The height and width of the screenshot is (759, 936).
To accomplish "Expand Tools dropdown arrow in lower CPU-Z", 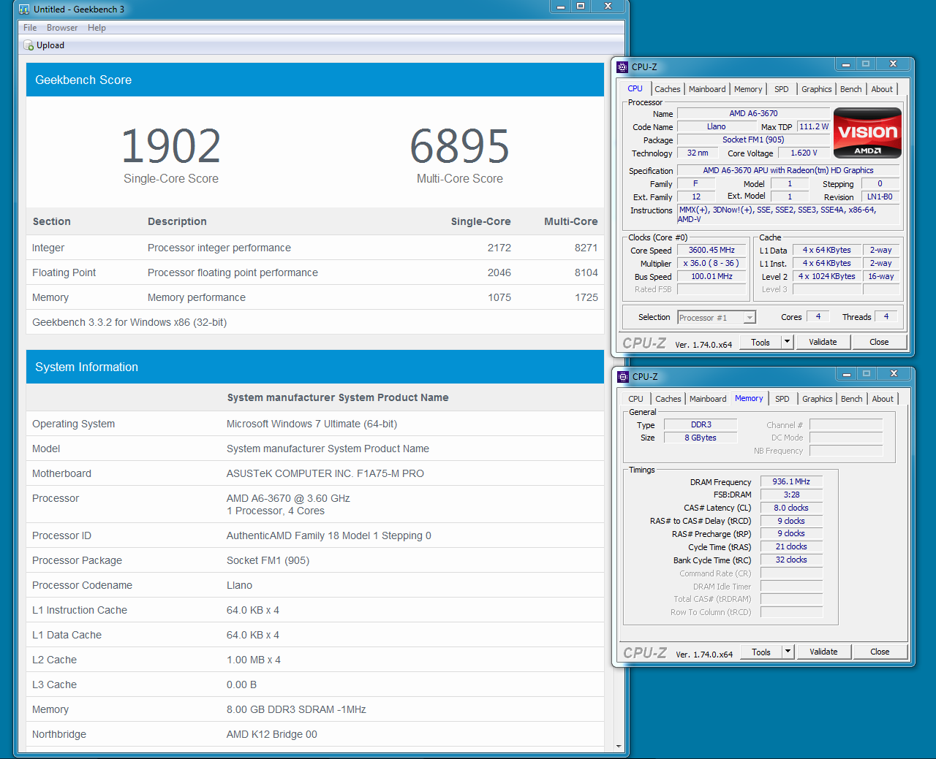I will [x=788, y=652].
